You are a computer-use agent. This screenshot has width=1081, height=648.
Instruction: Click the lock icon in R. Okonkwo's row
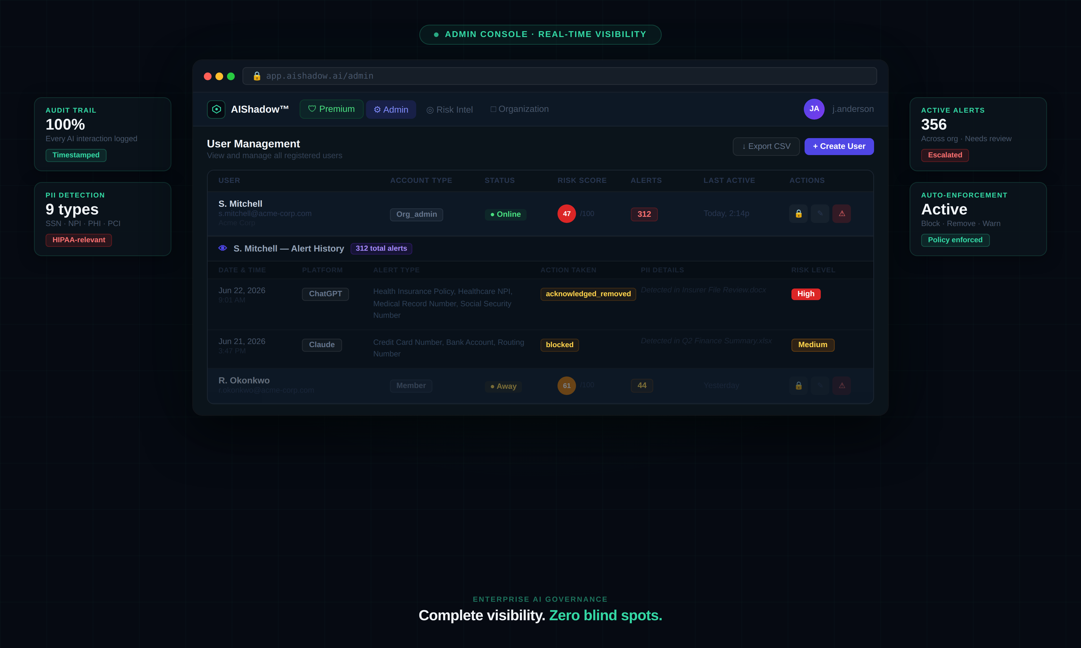[x=798, y=385]
